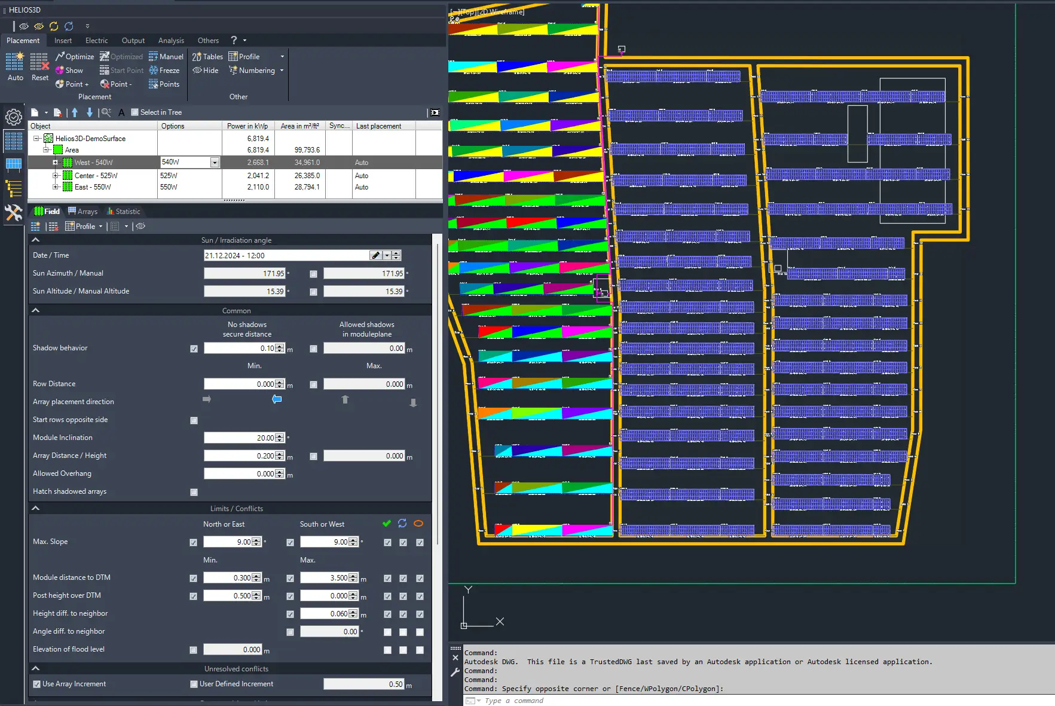Click the Hide eye icon
Image resolution: width=1055 pixels, height=706 pixels.
pyautogui.click(x=197, y=71)
